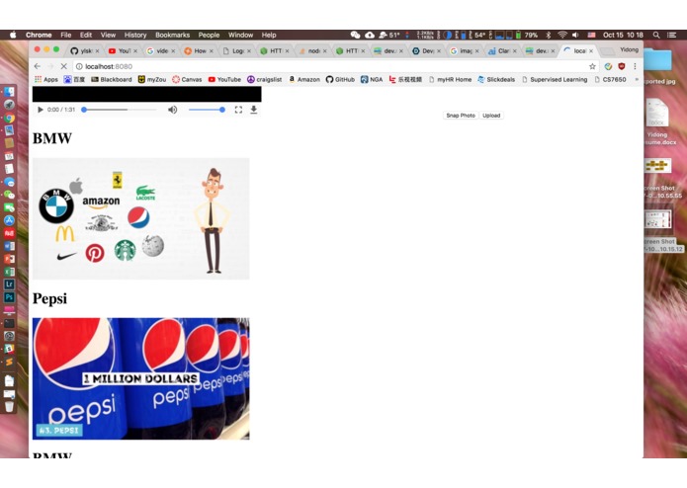Close the active localhost tab

(x=591, y=51)
